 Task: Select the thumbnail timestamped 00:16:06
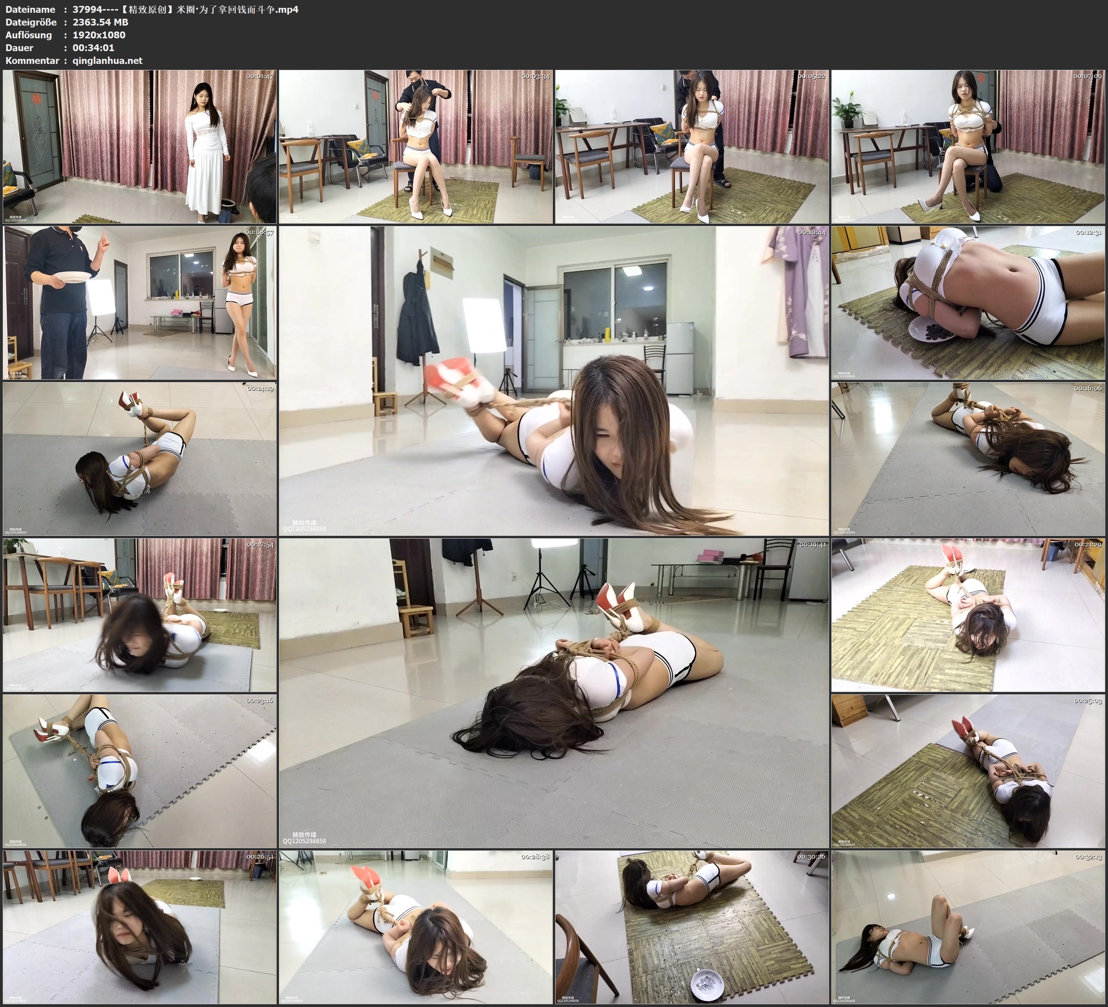coord(967,458)
